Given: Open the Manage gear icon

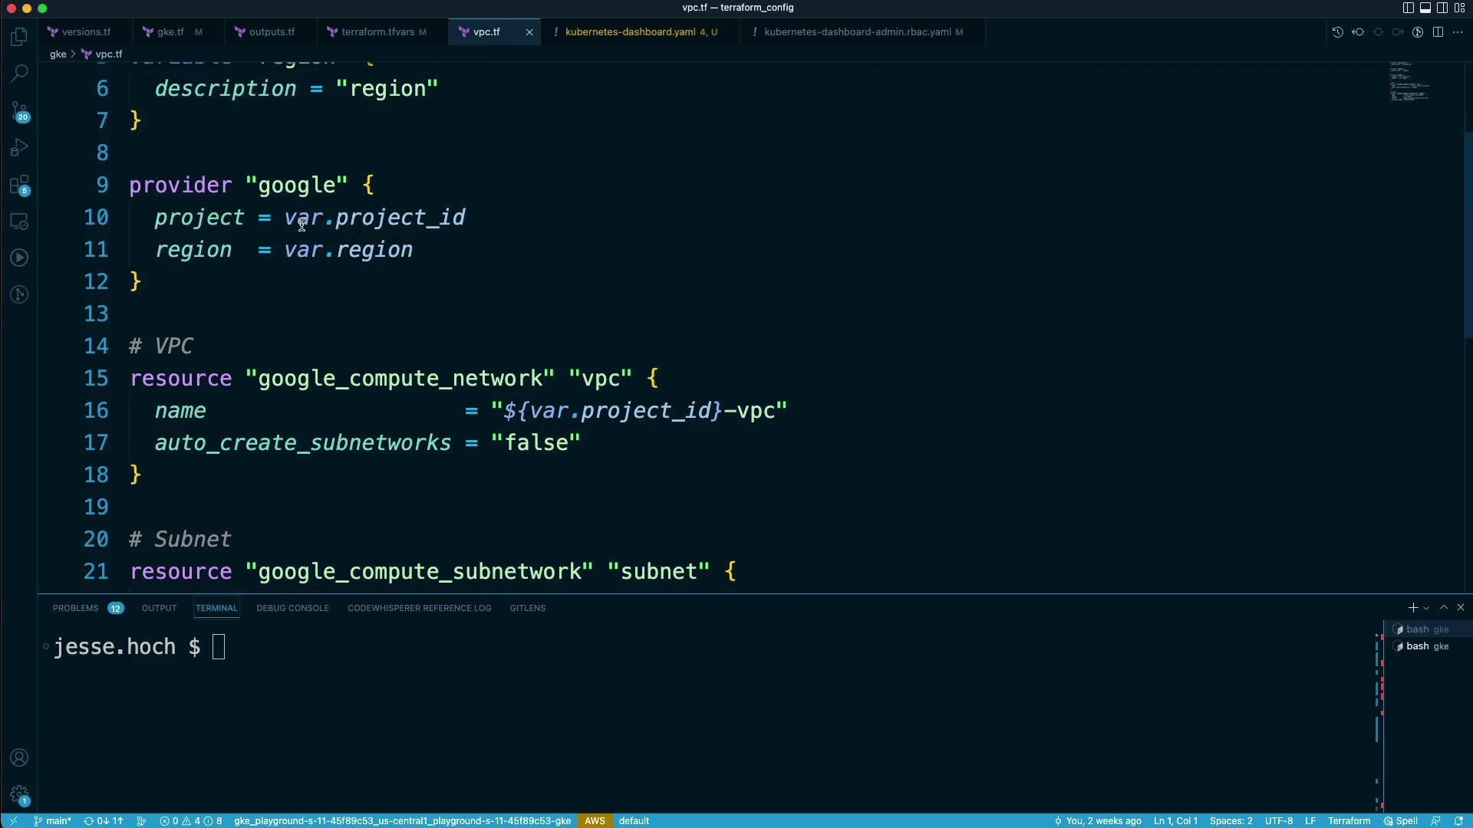Looking at the screenshot, I should [x=20, y=795].
